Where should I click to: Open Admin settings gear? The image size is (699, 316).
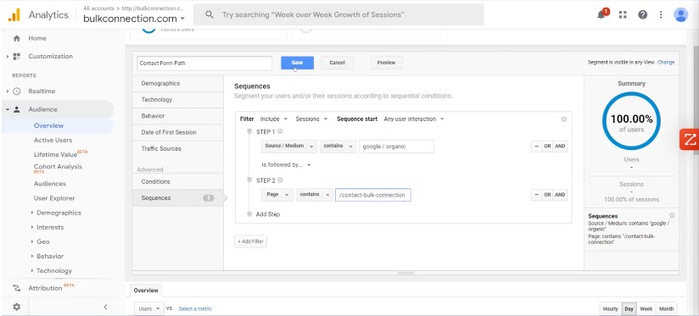16,307
